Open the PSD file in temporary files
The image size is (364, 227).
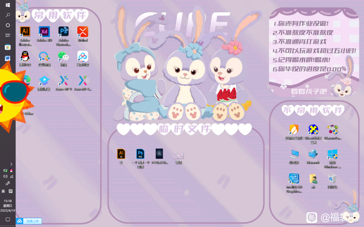pyautogui.click(x=140, y=154)
